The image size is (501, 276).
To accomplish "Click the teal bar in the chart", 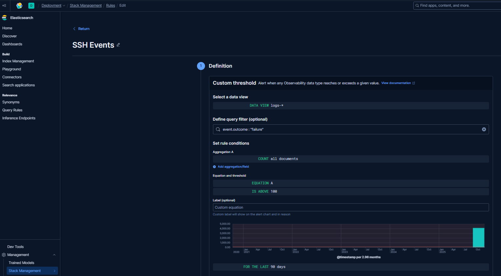I will coord(478,237).
